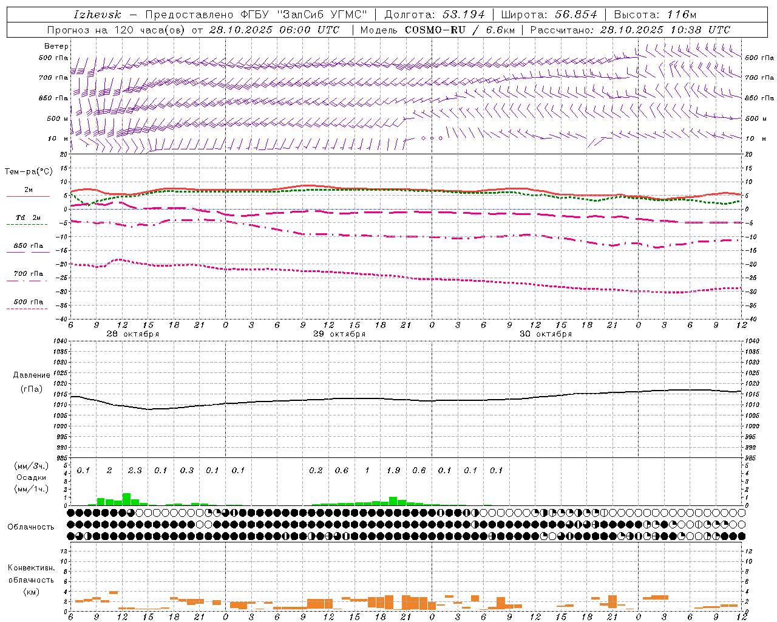Click the "29 октября" date label
This screenshot has width=777, height=622.
coord(339,334)
